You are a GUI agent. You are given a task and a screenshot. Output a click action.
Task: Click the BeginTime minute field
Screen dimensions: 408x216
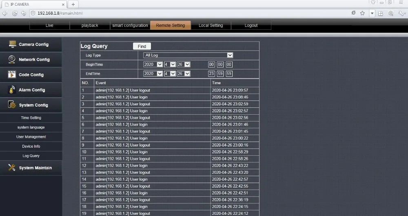[220, 64]
